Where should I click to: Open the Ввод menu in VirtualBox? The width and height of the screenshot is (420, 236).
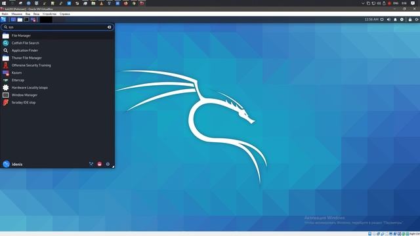[x=36, y=14]
